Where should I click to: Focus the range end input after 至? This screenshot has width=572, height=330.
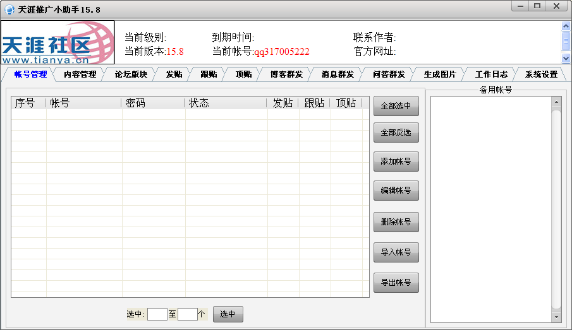pyautogui.click(x=188, y=314)
